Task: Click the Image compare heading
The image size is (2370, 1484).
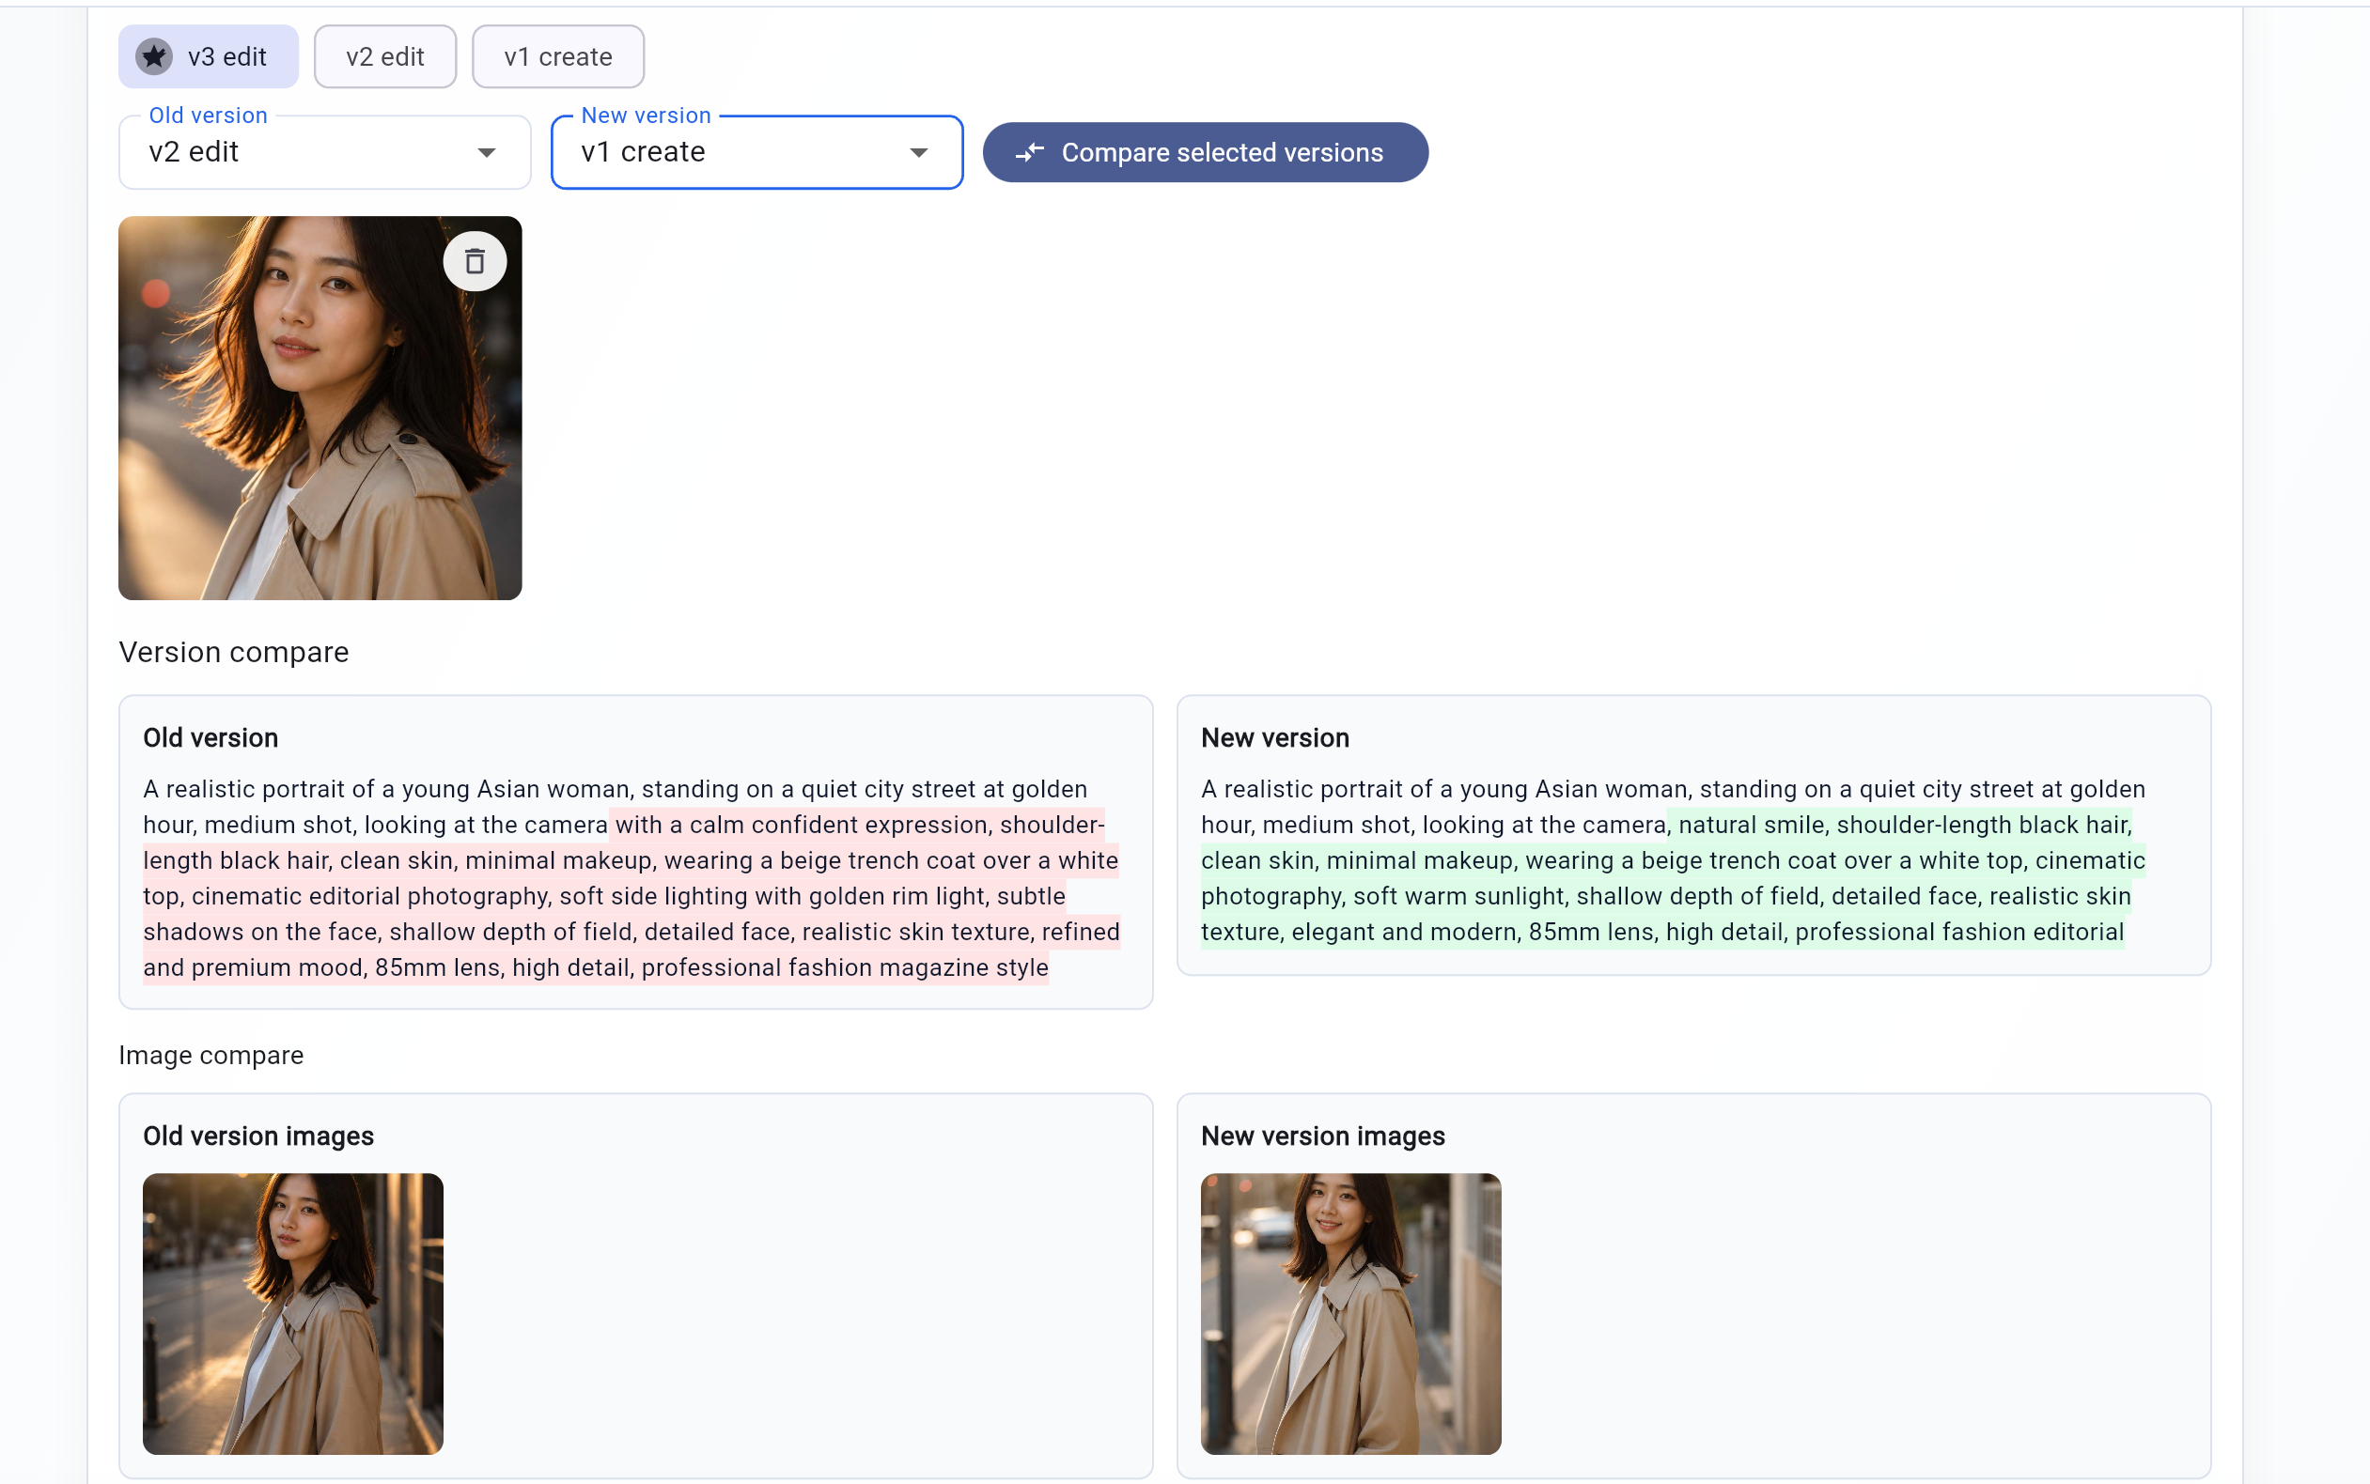Action: coord(211,1055)
